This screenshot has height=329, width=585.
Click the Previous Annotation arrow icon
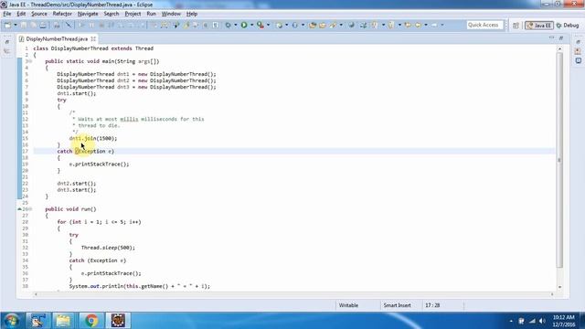point(390,25)
